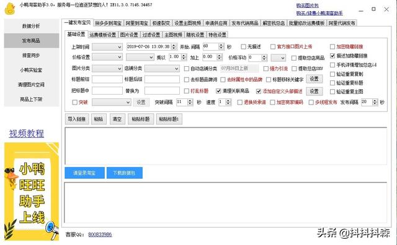Switch to the 解密找总店 tab
The width and height of the screenshot is (397, 245).
click(x=274, y=23)
